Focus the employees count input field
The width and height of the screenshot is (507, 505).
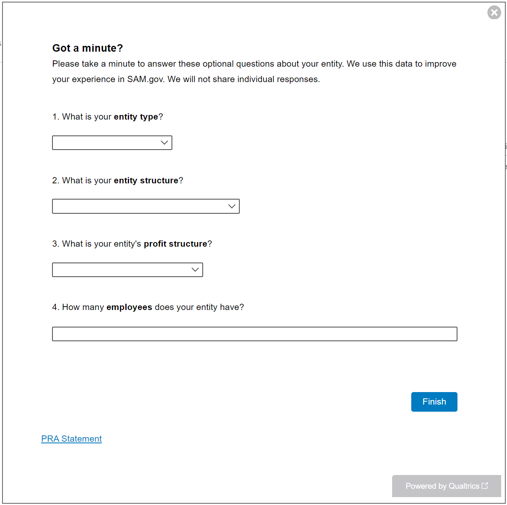click(x=254, y=334)
